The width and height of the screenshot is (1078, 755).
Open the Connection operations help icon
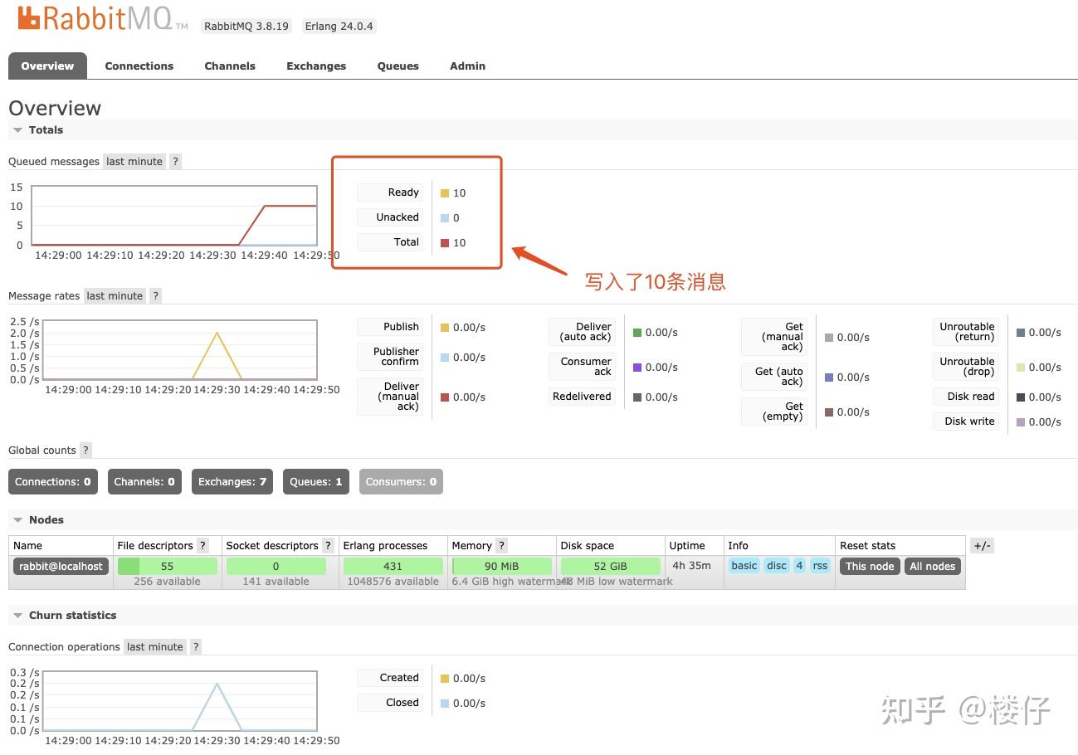tap(195, 646)
